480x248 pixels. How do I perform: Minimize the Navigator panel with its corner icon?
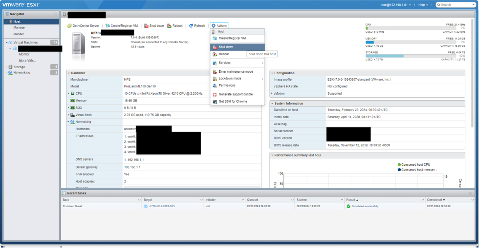coord(55,14)
